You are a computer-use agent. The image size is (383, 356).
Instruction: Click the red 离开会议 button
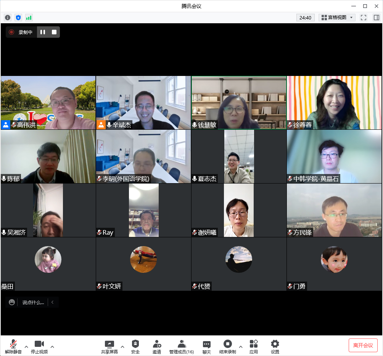[x=363, y=345]
